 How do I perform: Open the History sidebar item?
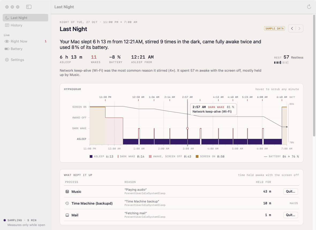(25, 25)
